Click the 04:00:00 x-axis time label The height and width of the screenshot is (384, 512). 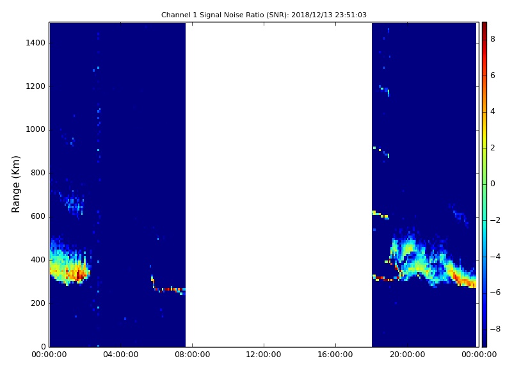pyautogui.click(x=120, y=355)
